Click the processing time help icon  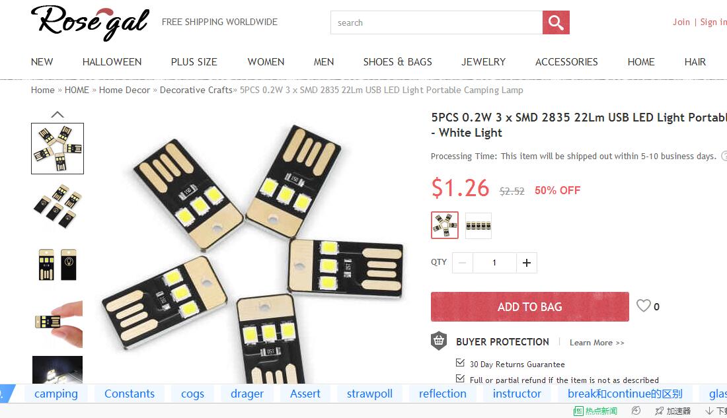[x=724, y=156]
